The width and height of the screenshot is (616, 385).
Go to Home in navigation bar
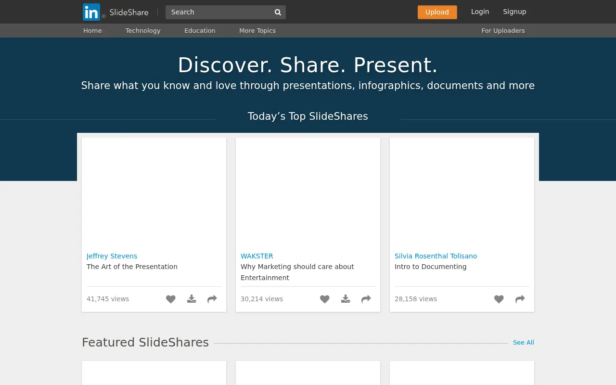click(x=92, y=30)
